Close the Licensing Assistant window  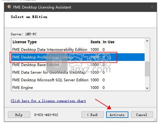coord(152,7)
